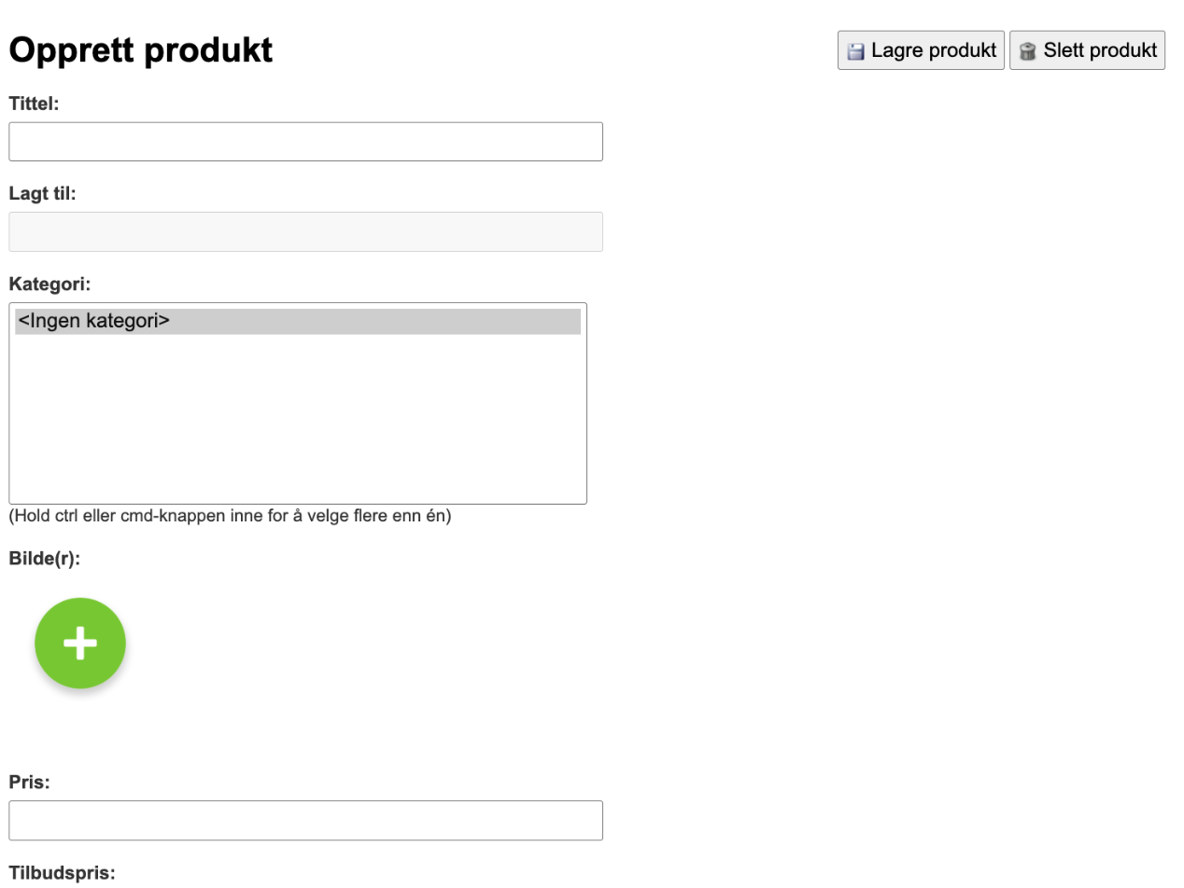Click the Pris: label
This screenshot has width=1184, height=888.
click(x=29, y=782)
